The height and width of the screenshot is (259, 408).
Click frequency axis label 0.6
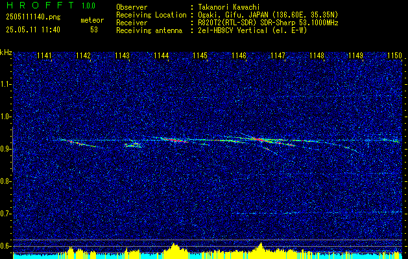[6, 246]
